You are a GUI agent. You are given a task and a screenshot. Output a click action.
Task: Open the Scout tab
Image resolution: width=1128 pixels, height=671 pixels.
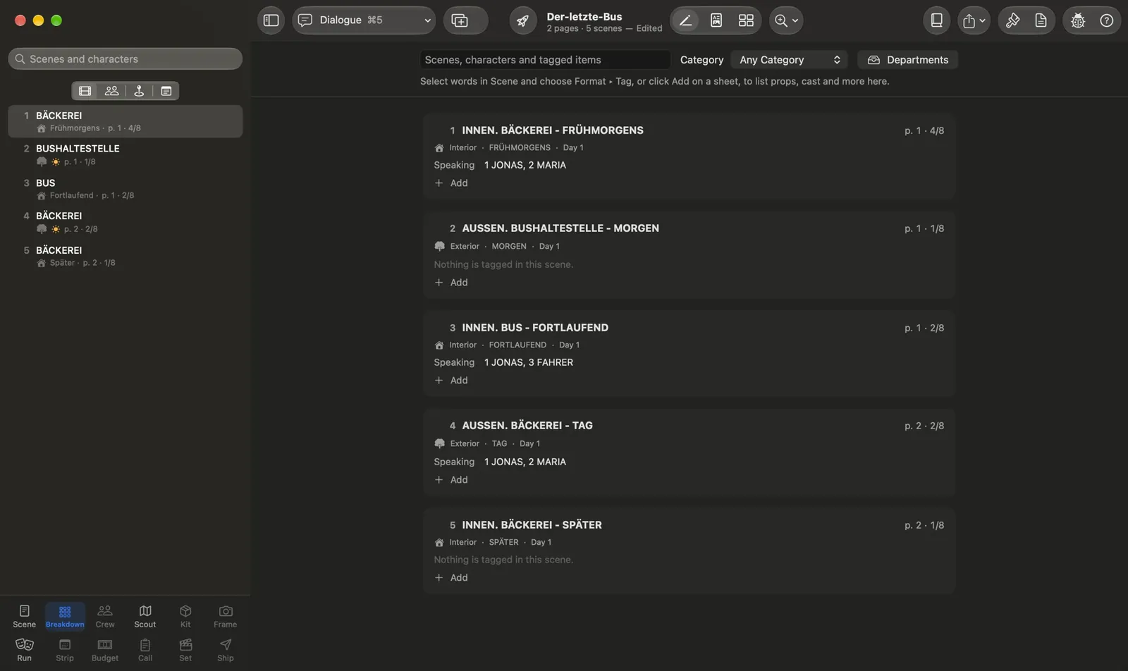(x=145, y=616)
